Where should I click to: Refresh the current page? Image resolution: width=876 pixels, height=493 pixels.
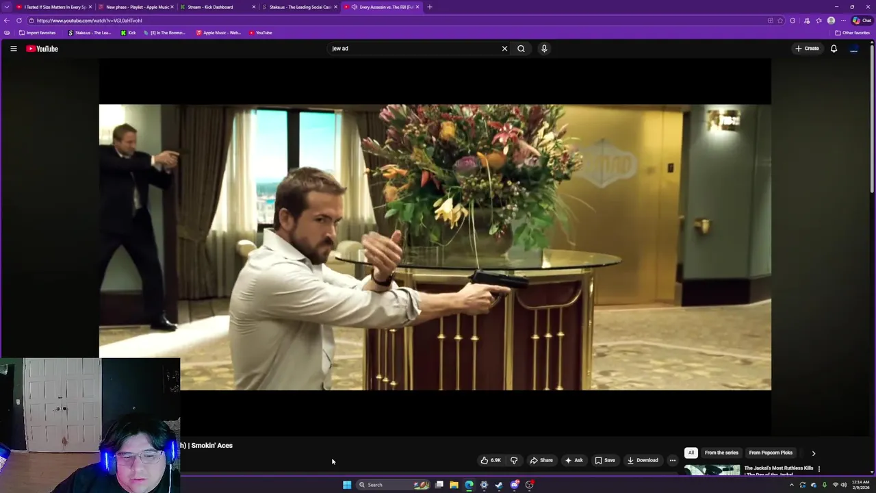(x=19, y=21)
